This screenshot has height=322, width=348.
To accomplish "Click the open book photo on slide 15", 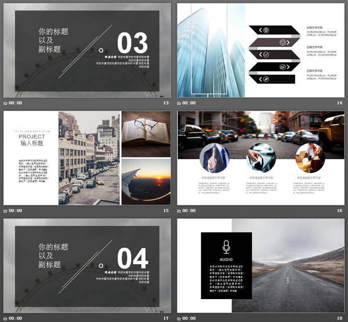I will pos(146,132).
